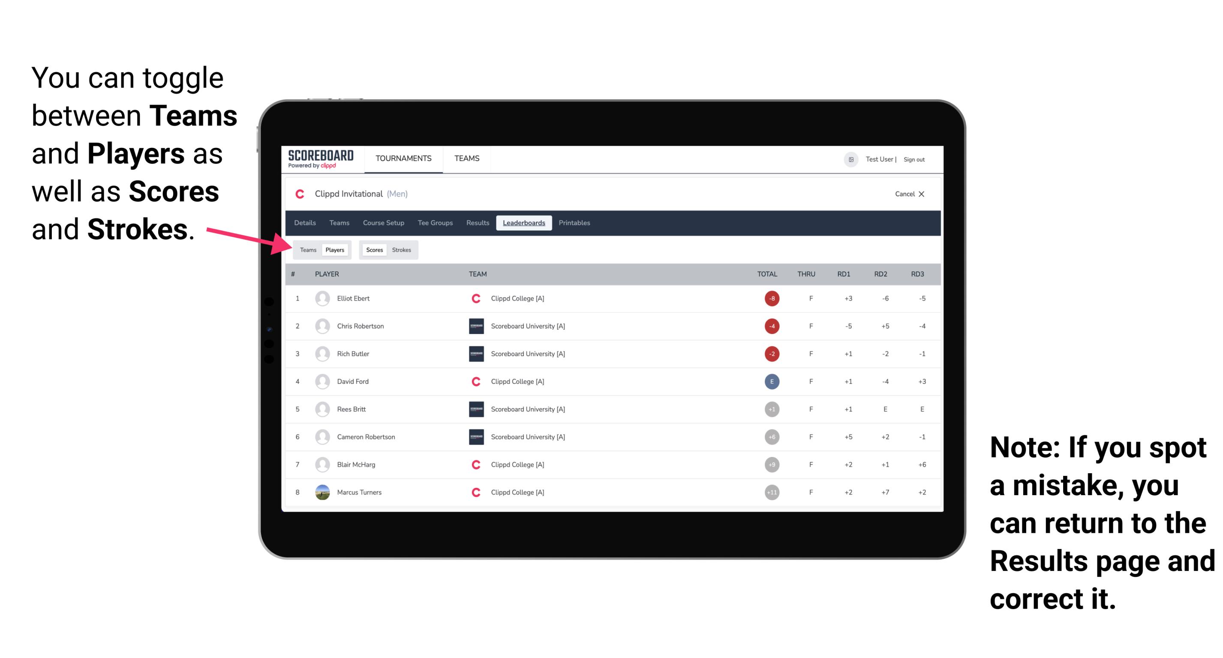This screenshot has height=658, width=1223.
Task: Click the Players filter button
Action: point(335,249)
